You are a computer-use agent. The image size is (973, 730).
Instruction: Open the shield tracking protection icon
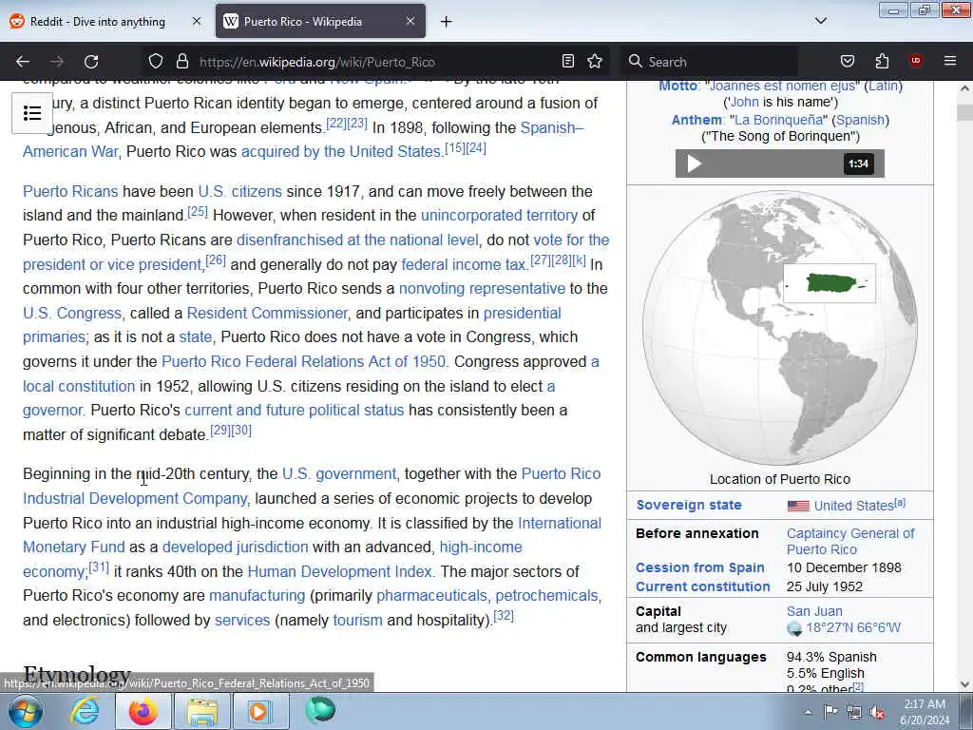pyautogui.click(x=156, y=61)
